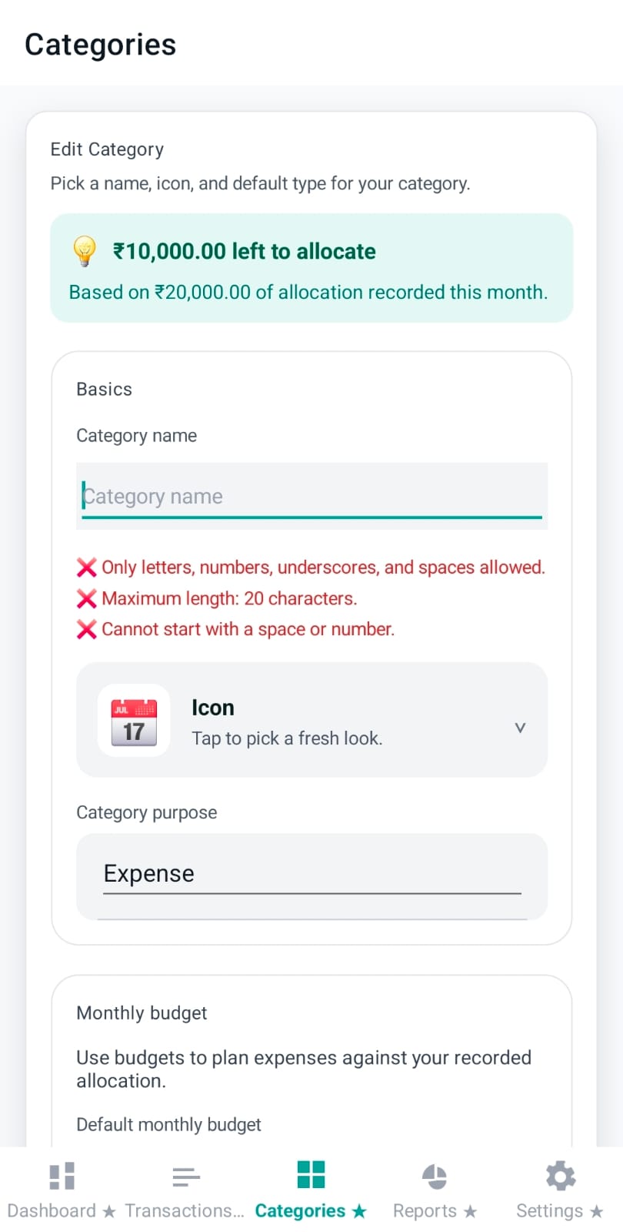The width and height of the screenshot is (623, 1232).
Task: Tap the red X beside the length rule
Action: [x=87, y=598]
